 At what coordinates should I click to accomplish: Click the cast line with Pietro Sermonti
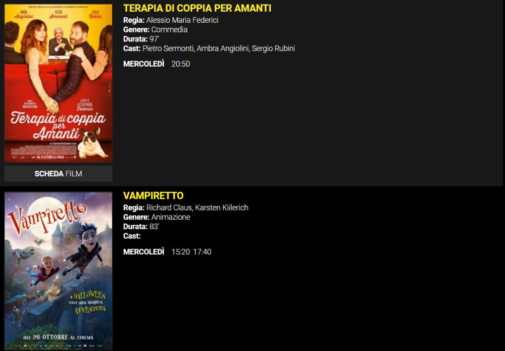pos(209,48)
